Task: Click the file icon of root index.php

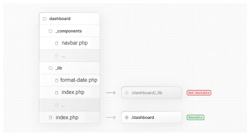Action: [x=51, y=117]
